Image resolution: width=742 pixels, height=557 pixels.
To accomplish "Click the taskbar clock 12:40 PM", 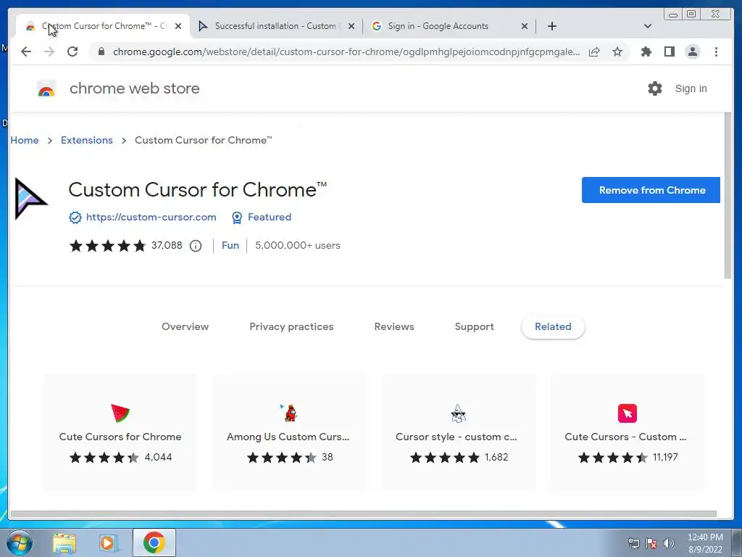I will pos(705,543).
